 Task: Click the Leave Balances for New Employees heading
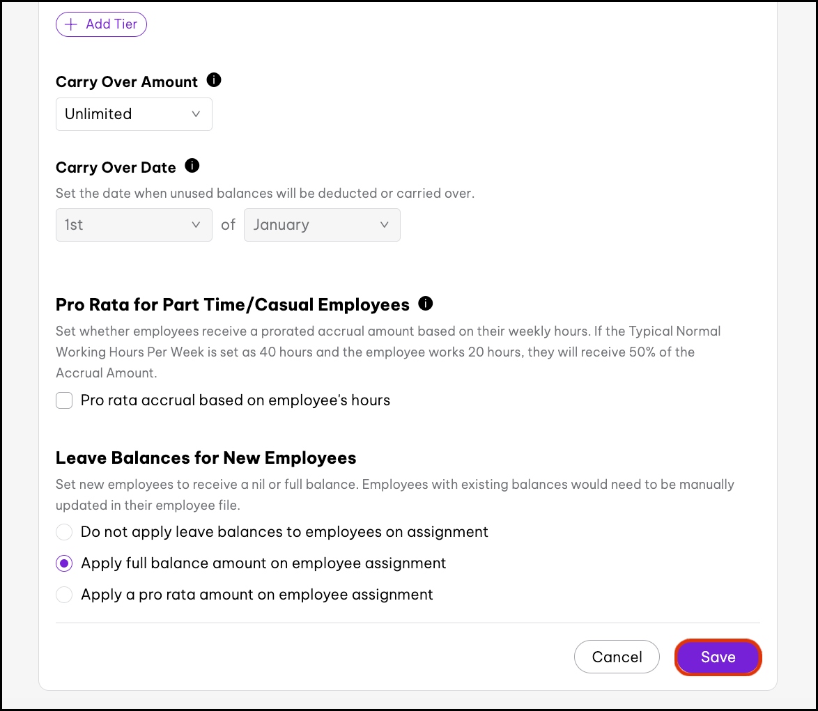click(206, 458)
